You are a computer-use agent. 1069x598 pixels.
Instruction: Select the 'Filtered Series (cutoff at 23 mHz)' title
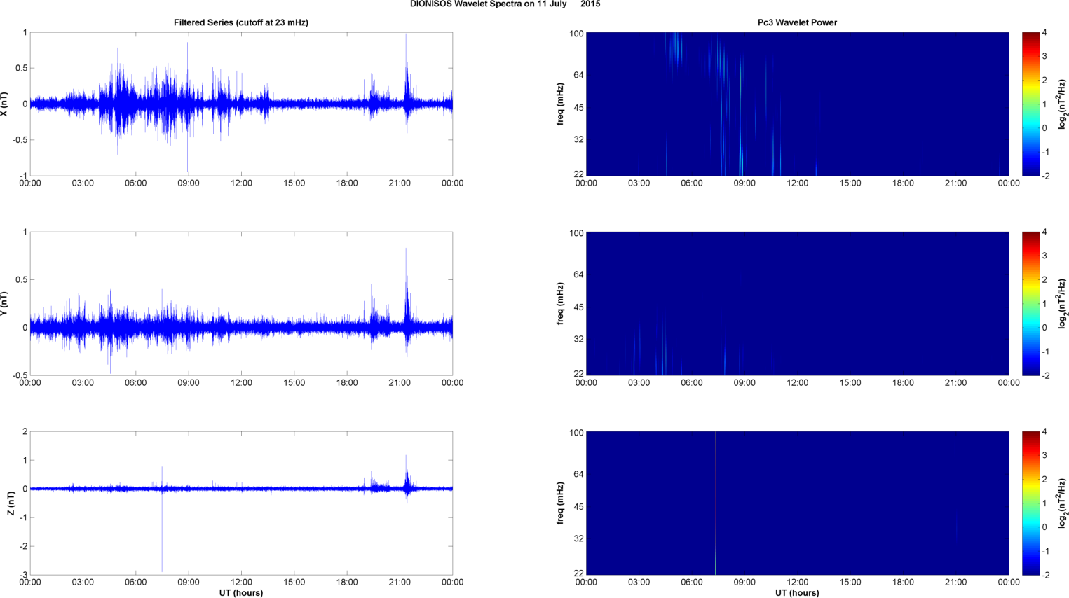pos(241,22)
